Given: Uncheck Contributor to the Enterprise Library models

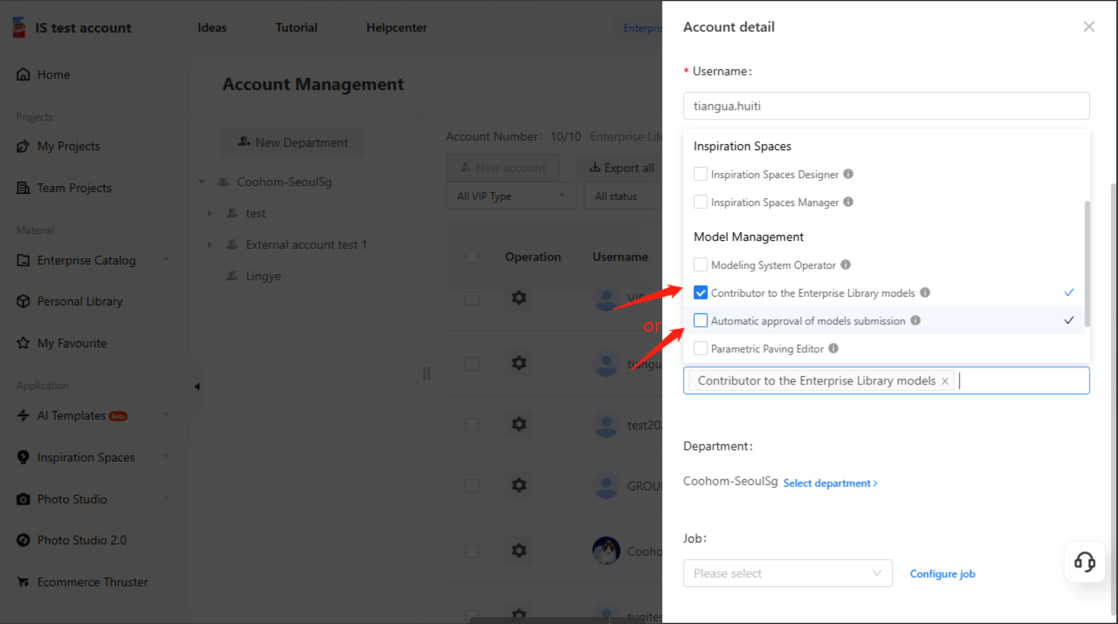Looking at the screenshot, I should coord(701,293).
